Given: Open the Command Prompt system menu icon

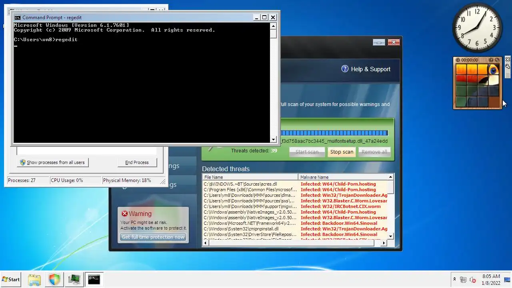Looking at the screenshot, I should point(17,17).
